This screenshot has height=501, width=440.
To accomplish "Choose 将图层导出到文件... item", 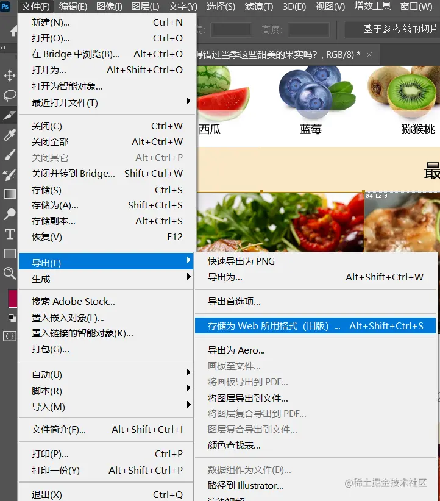I will 316,398.
